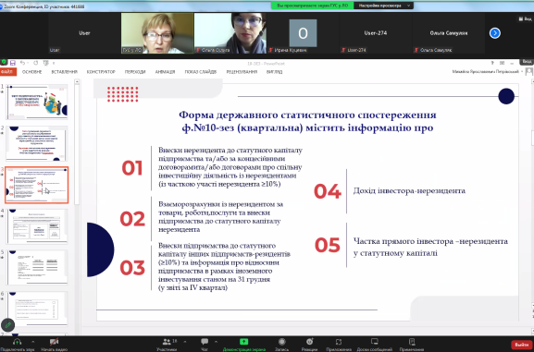Click text 'Частка прямого інвестора –нерезидента'
Image resolution: width=534 pixels, height=352 pixels.
click(430, 241)
